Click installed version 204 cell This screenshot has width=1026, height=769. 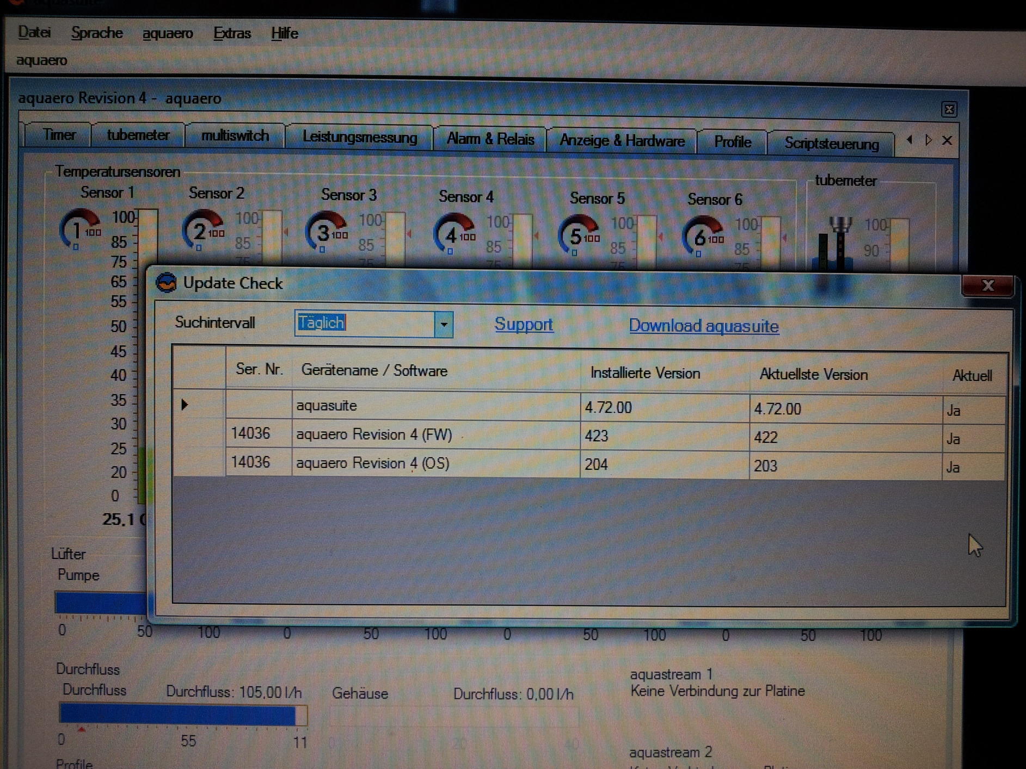pos(665,465)
